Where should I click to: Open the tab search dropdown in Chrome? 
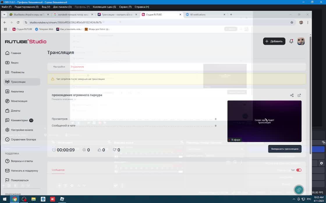pos(4,14)
